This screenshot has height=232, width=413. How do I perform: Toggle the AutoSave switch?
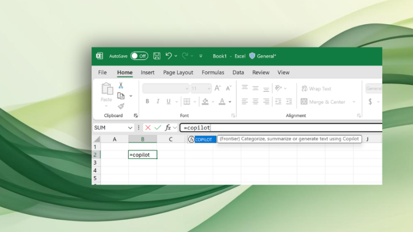139,56
